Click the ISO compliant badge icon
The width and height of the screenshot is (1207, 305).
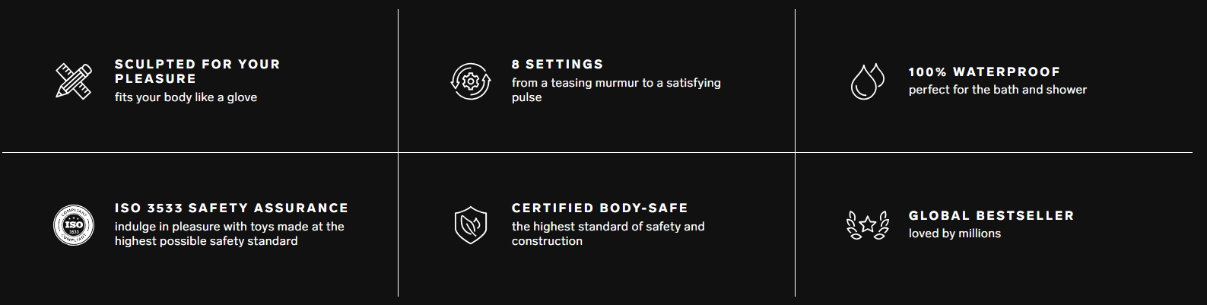74,225
